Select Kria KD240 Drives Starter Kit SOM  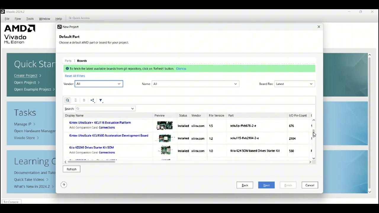pyautogui.click(x=91, y=147)
